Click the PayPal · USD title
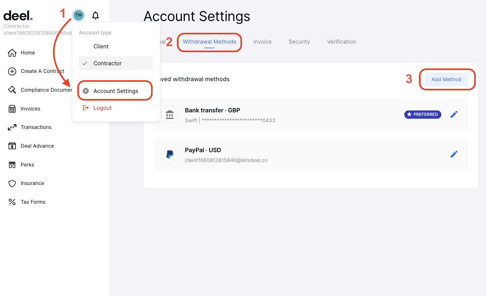Screen dimensions: 486x296 pos(203,150)
